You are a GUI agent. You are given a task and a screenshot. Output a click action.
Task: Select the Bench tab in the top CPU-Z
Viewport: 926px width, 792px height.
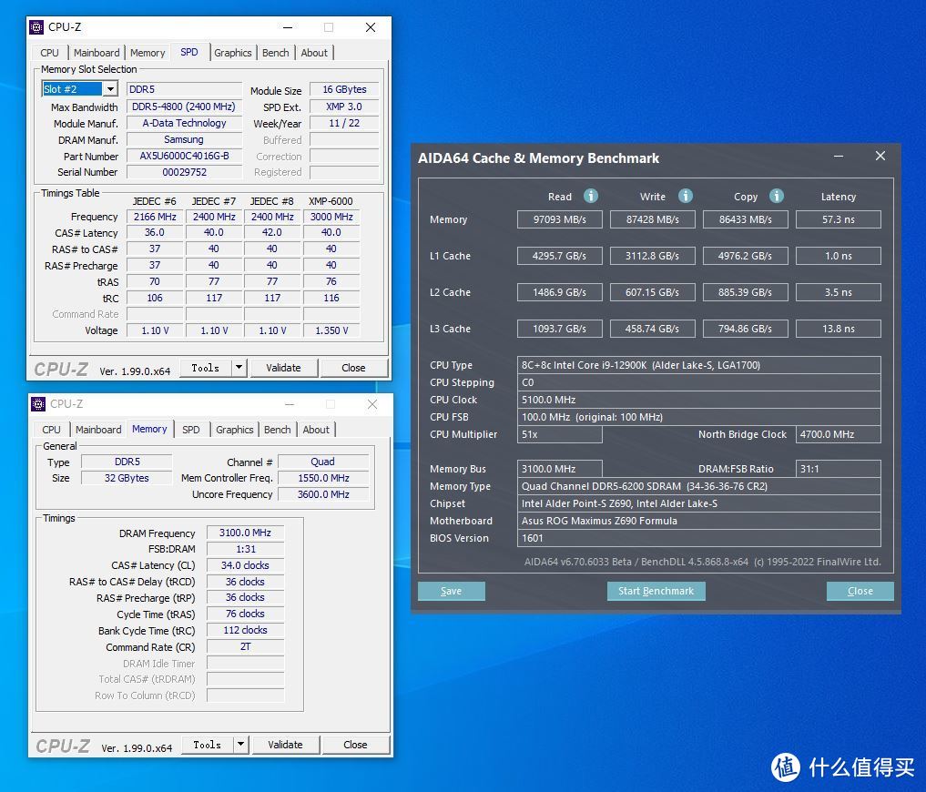click(x=276, y=53)
